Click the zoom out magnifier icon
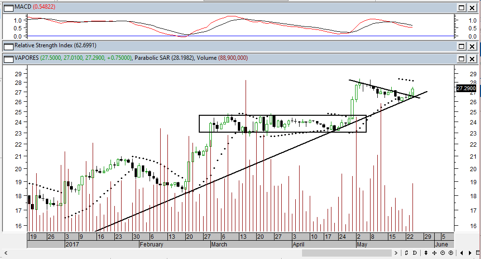 pyautogui.click(x=443, y=253)
